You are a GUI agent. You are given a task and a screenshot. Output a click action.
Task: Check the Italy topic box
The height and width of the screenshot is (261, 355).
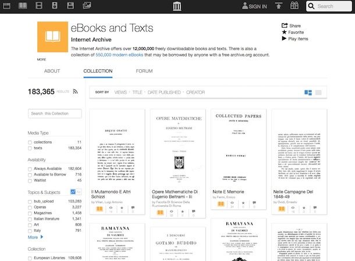tap(30, 231)
